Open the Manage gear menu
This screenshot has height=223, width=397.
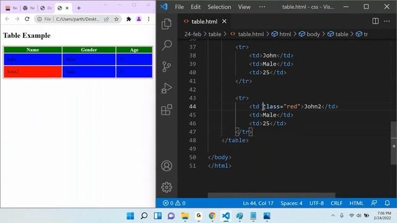(x=166, y=187)
